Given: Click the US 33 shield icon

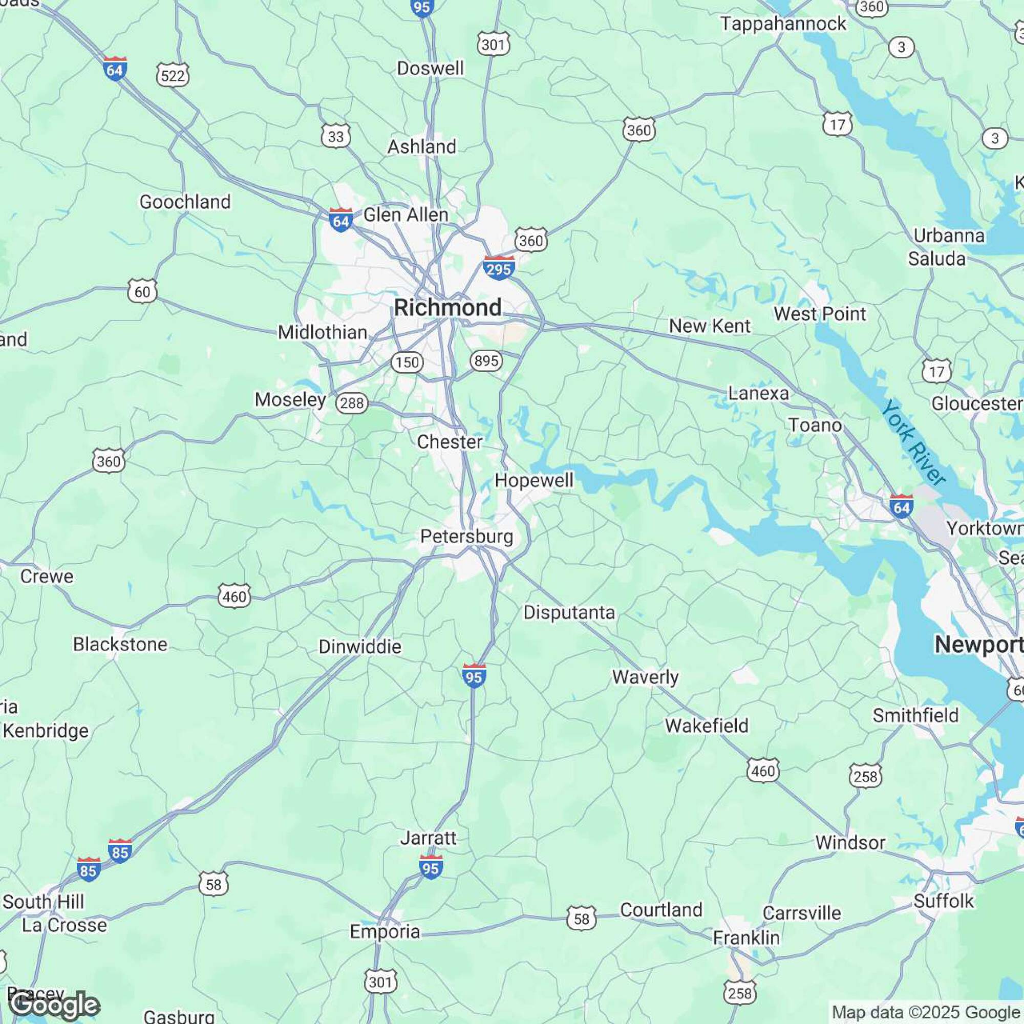Looking at the screenshot, I should [x=335, y=136].
